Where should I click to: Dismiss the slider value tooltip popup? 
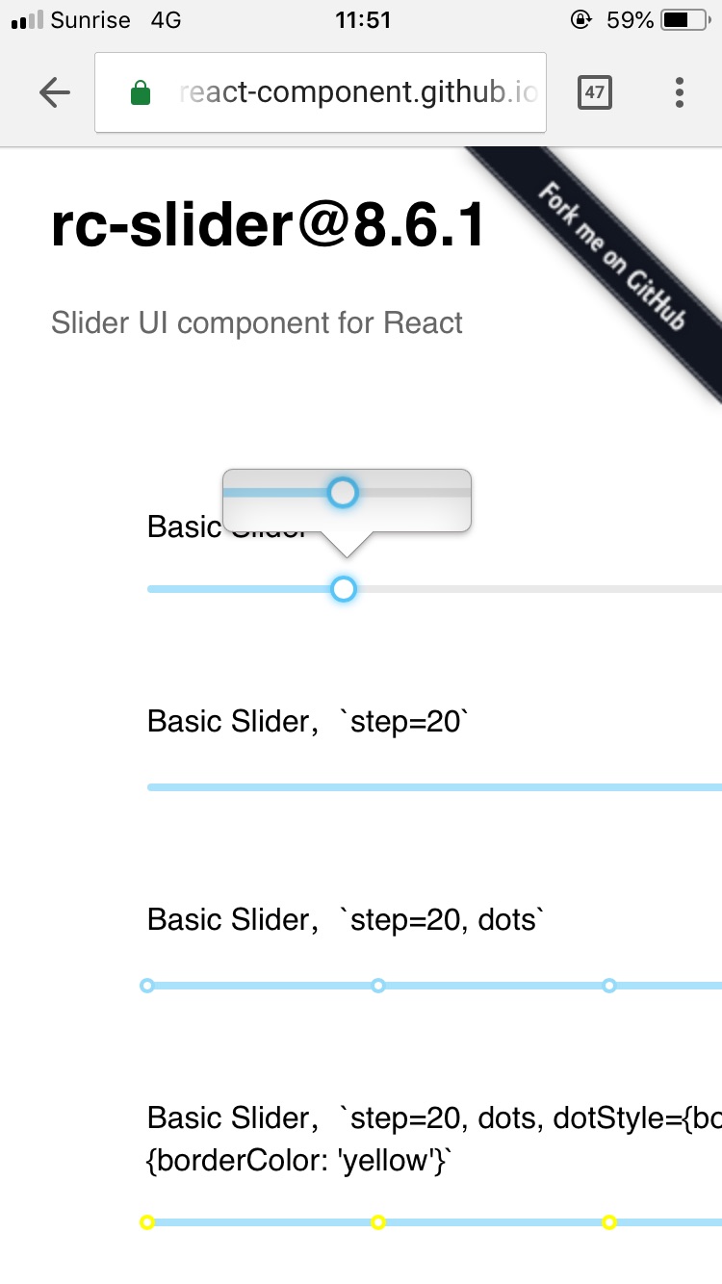(x=347, y=499)
